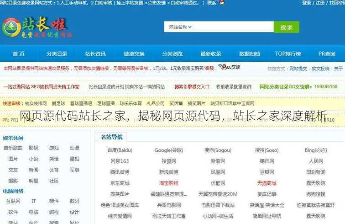The height and width of the screenshot is (224, 345).
Task: Open the 数码 category
Action: coord(74,201)
